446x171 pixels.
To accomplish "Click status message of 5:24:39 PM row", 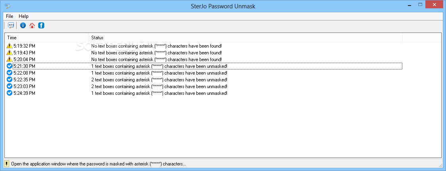I will [159, 93].
